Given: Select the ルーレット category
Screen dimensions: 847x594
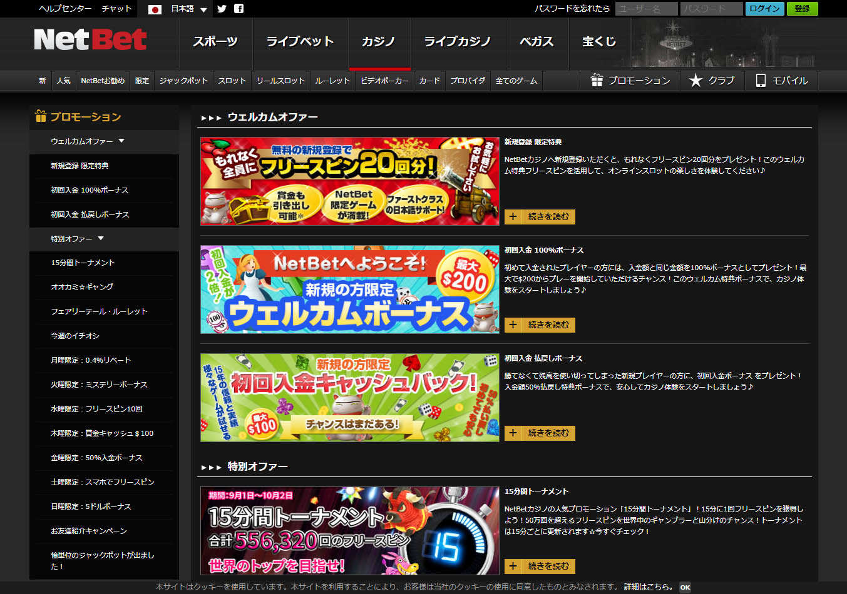Looking at the screenshot, I should (x=332, y=81).
